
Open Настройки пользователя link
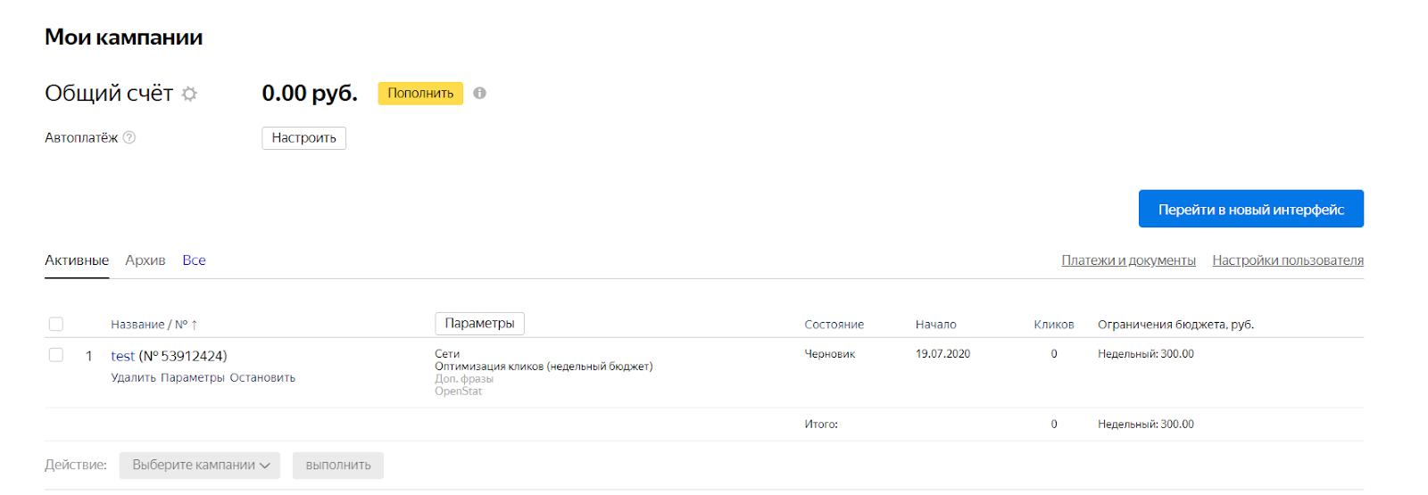click(1287, 260)
